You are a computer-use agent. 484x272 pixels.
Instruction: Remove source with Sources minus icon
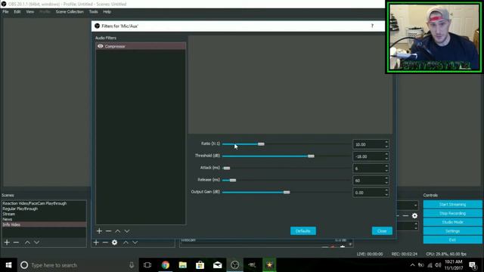point(105,243)
